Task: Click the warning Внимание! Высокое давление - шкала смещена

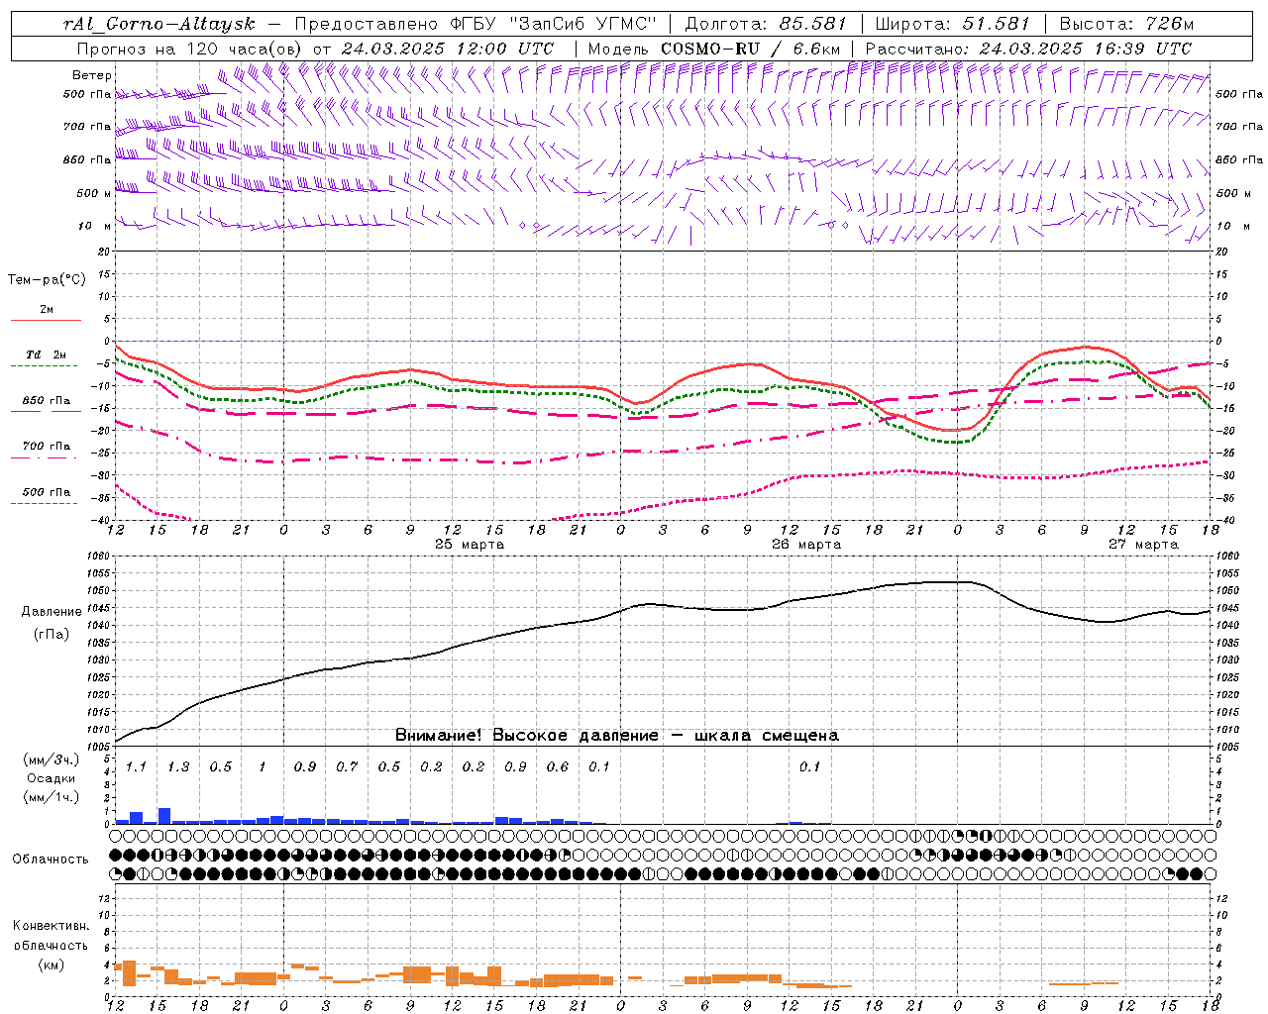Action: click(617, 736)
